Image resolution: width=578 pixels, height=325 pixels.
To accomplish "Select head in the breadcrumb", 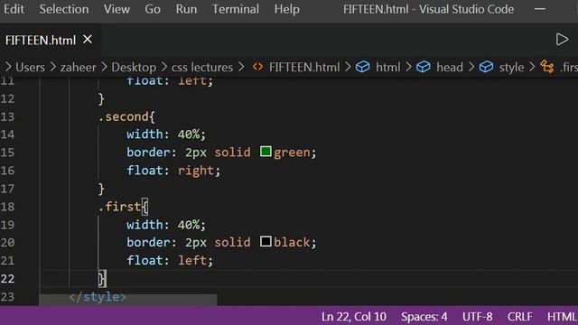I will tap(450, 67).
